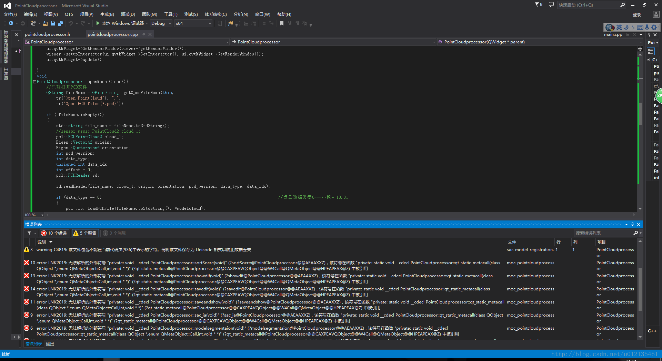This screenshot has height=361, width=662.
Task: Click the error list filter funnel icon
Action: point(29,233)
